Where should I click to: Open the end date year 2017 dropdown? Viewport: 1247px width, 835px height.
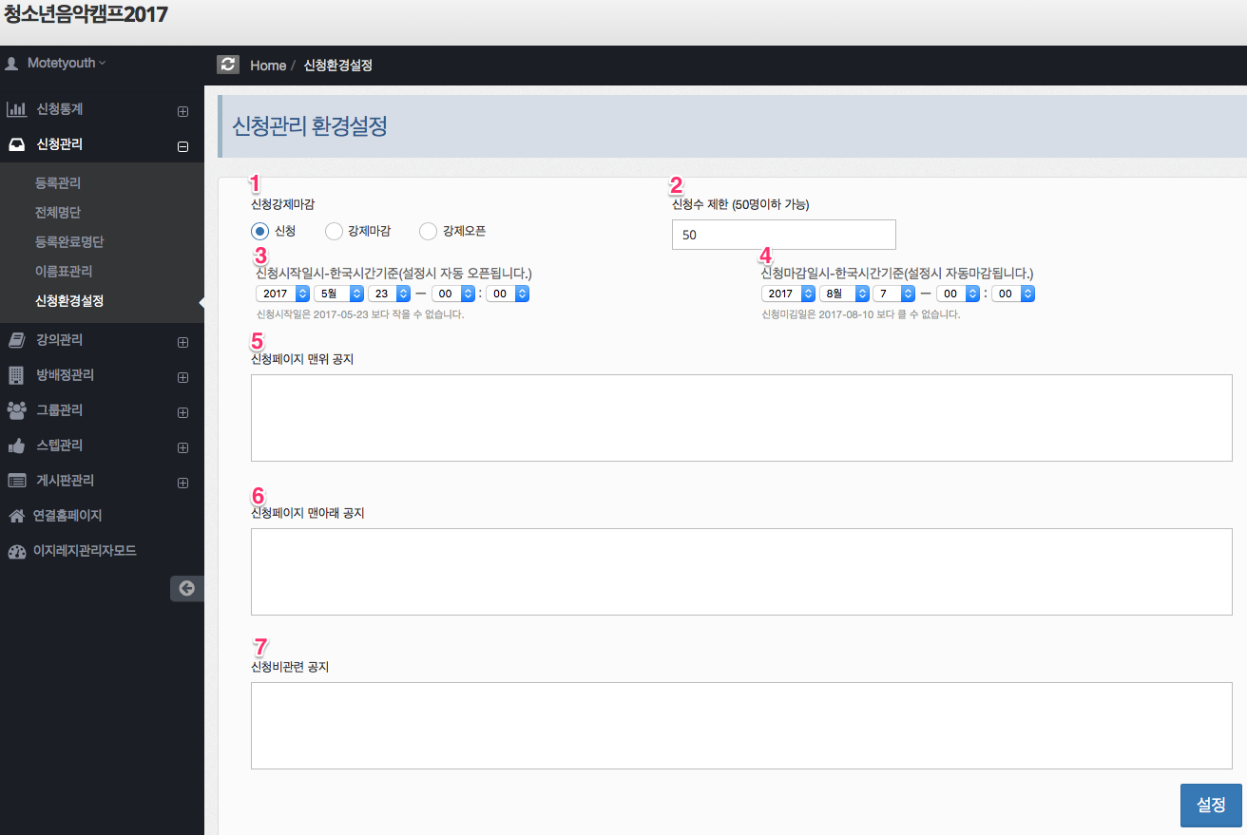(789, 294)
